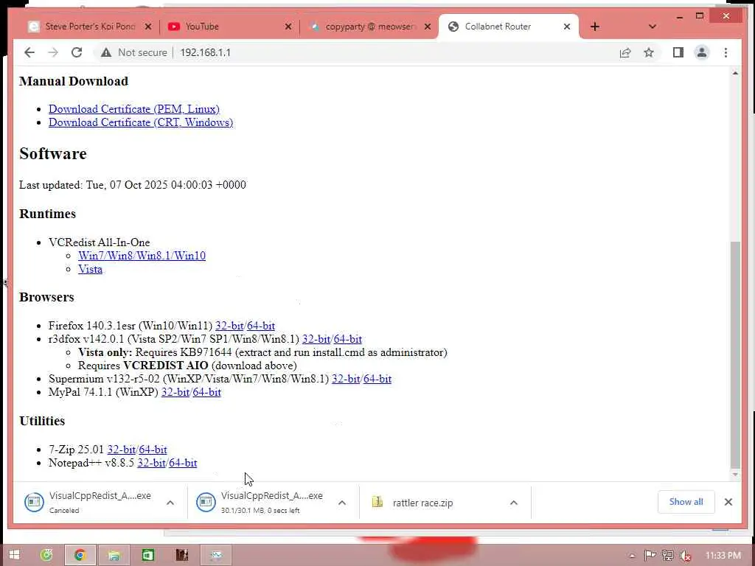Reload the Collabnet Router page
This screenshot has height=566, width=755.
coord(77,52)
